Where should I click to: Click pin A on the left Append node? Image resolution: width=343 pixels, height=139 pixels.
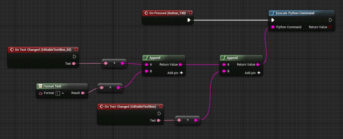pos(146,64)
